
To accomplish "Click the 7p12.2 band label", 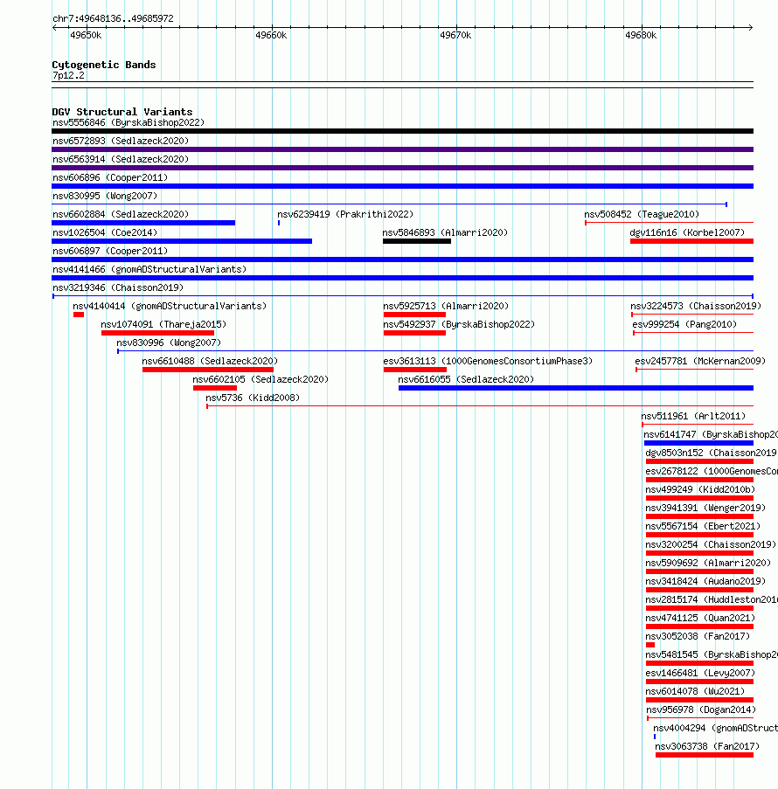I will [68, 76].
